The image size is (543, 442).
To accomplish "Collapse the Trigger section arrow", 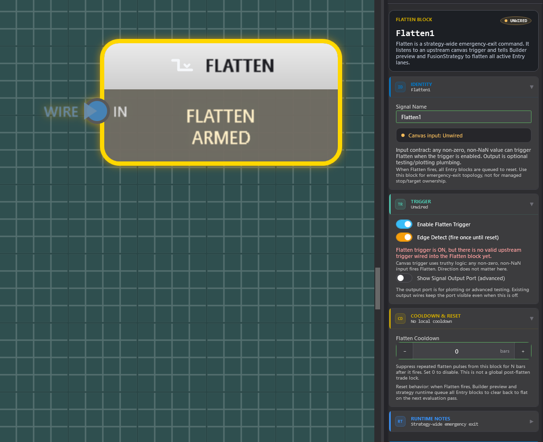I will (x=531, y=204).
